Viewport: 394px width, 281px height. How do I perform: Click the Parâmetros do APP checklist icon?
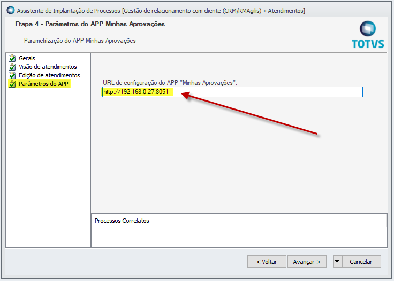click(x=12, y=84)
